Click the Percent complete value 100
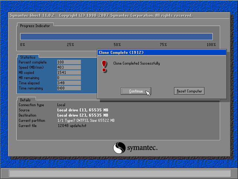Viewport: 238px width, 179px height. 69,62
